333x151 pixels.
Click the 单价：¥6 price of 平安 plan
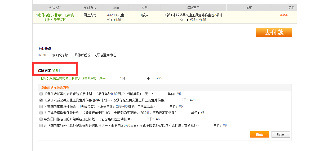click(153, 119)
